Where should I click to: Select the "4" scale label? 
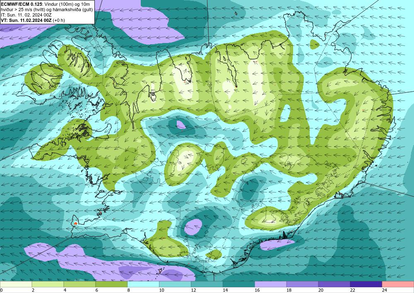pyautogui.click(x=65, y=290)
